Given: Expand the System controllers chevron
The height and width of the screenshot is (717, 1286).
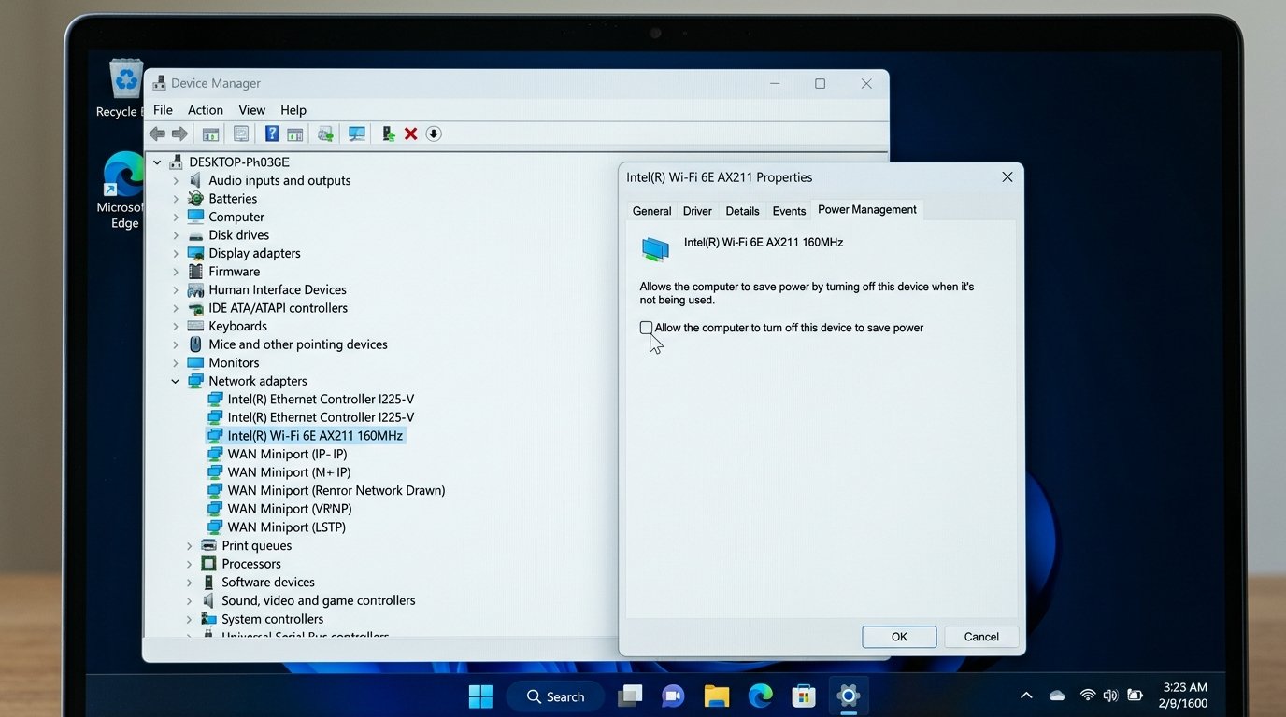Looking at the screenshot, I should click(x=189, y=619).
